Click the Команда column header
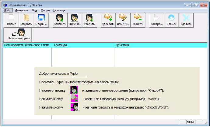 tap(83, 45)
